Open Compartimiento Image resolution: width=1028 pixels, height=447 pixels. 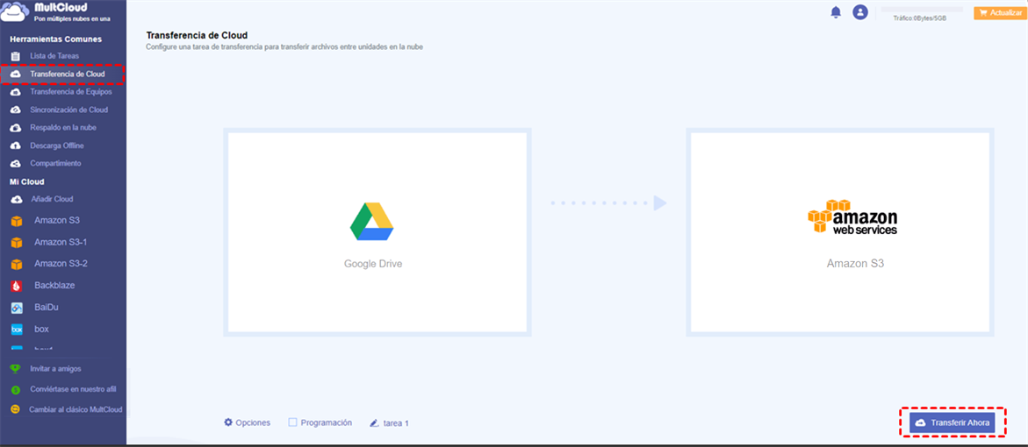pos(55,163)
